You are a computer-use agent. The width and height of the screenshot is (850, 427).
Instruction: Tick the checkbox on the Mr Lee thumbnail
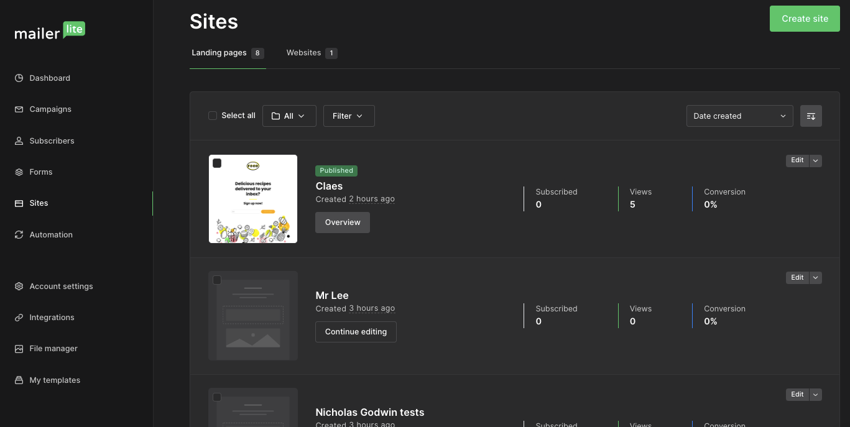pos(217,280)
